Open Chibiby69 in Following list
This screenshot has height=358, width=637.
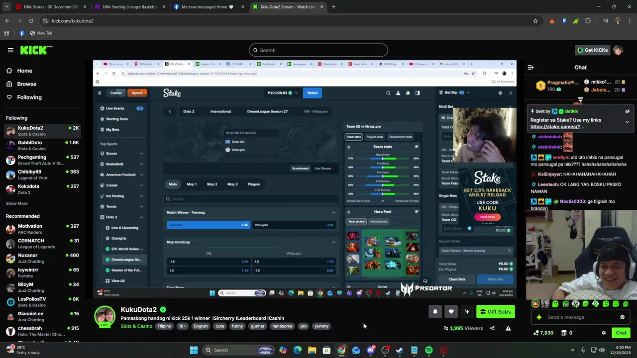[x=42, y=175]
